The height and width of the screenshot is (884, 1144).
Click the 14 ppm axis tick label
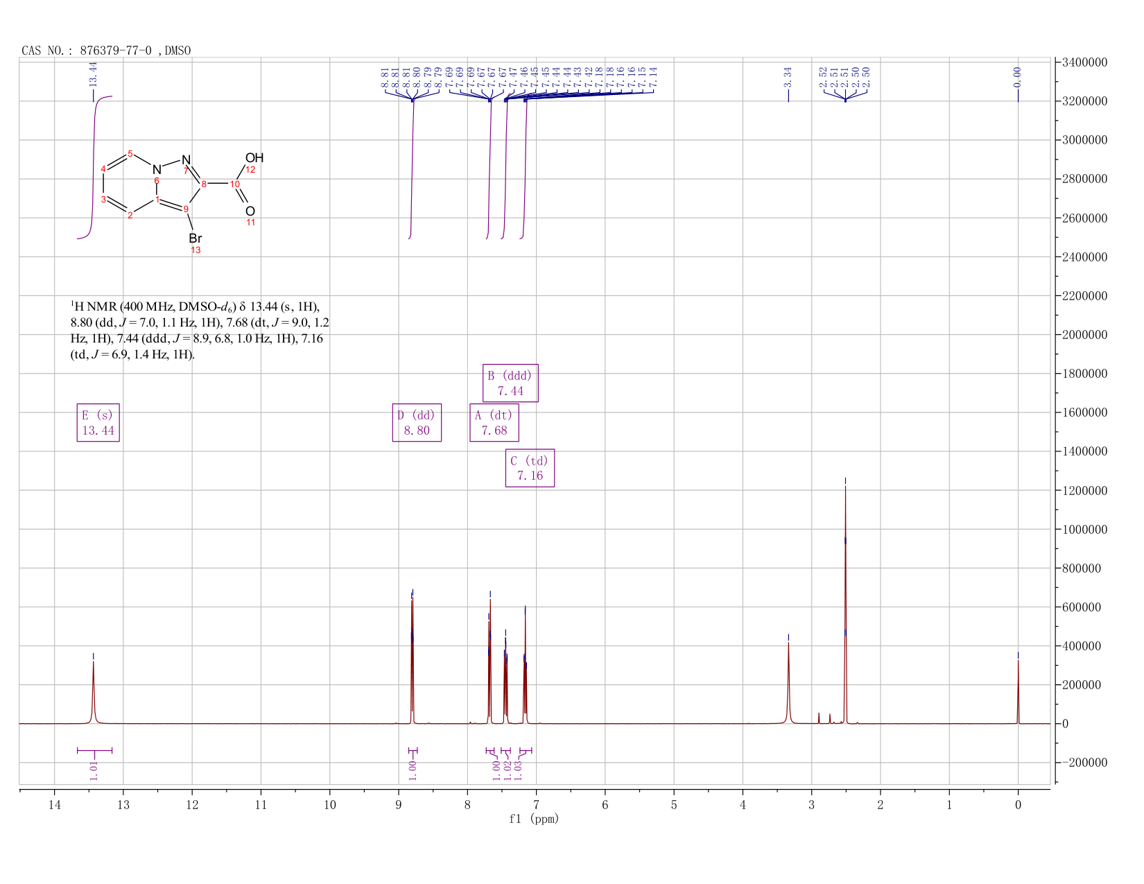pyautogui.click(x=55, y=804)
